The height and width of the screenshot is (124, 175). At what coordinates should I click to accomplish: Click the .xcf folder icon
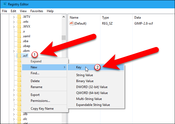pyautogui.click(x=19, y=56)
